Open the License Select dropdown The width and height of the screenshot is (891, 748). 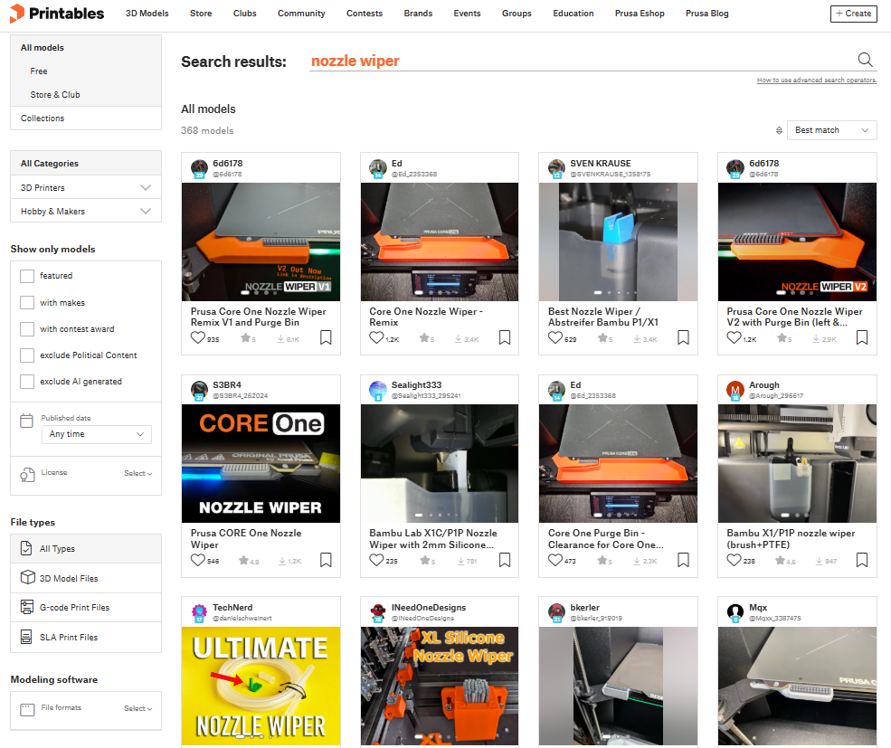click(x=138, y=473)
